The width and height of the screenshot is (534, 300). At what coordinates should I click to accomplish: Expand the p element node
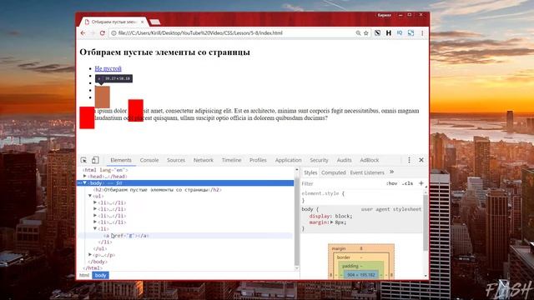click(x=90, y=255)
